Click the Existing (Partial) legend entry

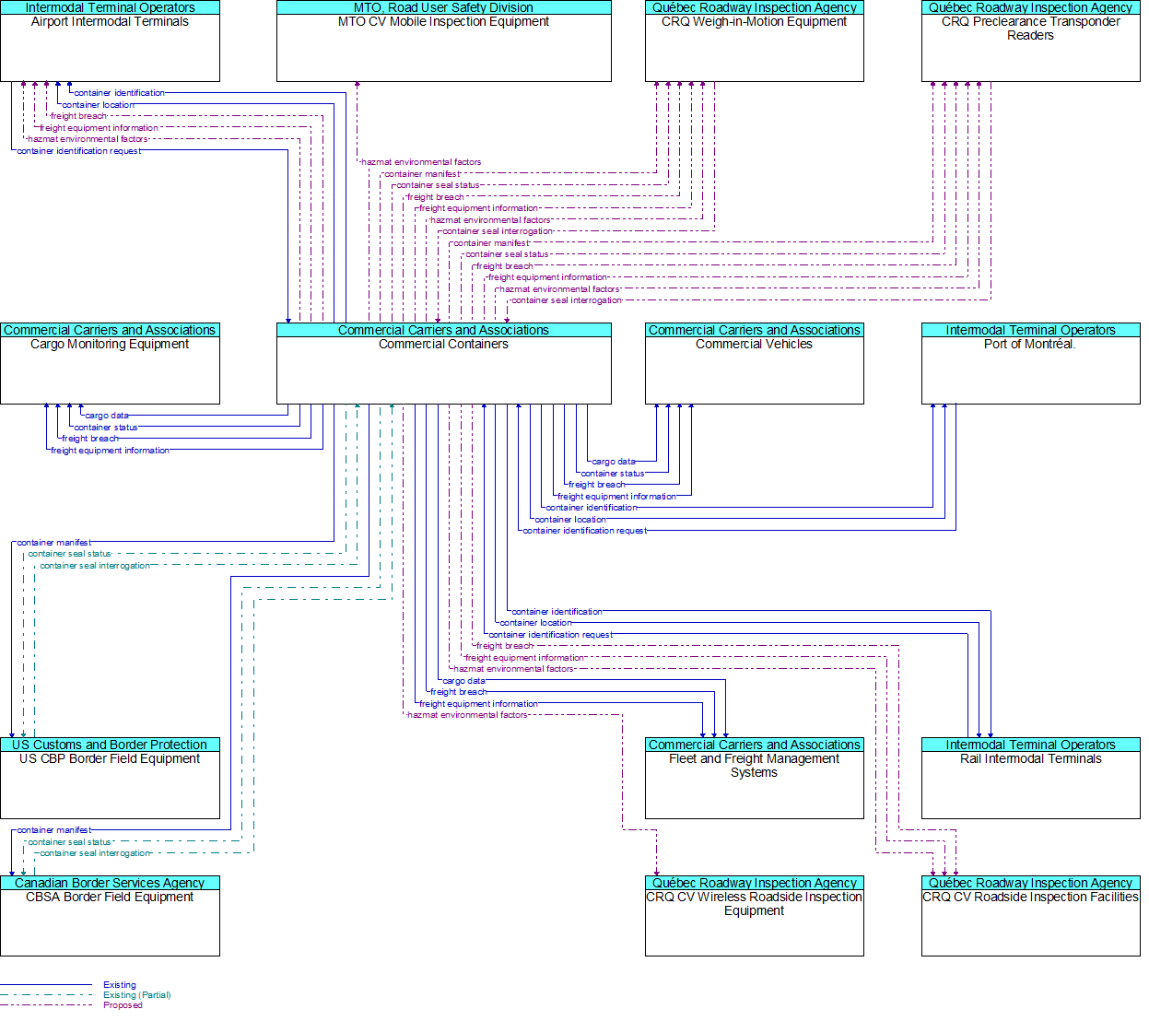(x=136, y=995)
